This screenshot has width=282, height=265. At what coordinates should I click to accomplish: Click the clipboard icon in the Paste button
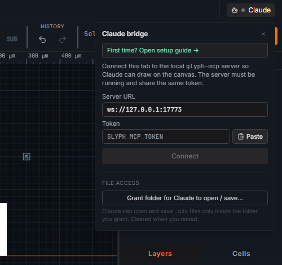point(241,136)
